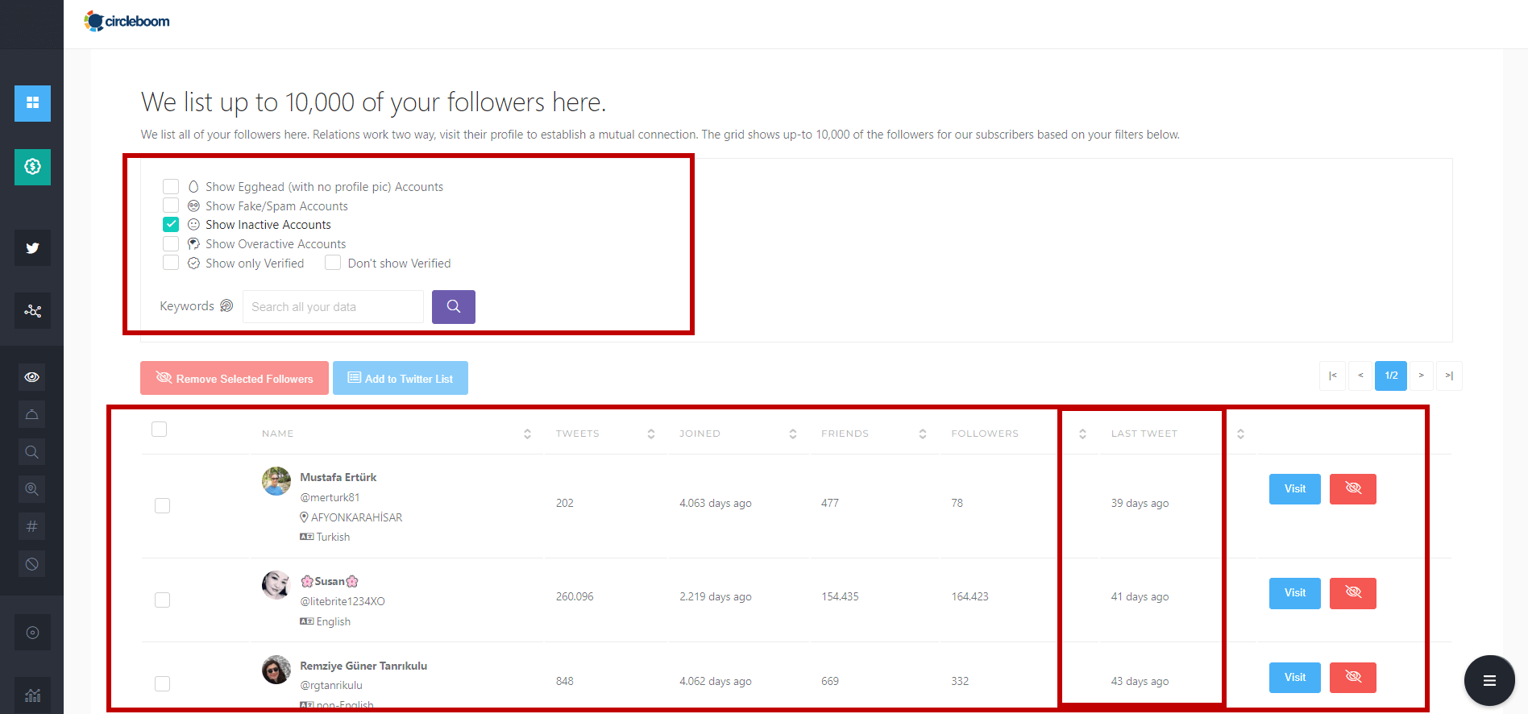Sort by Name column arrows
This screenshot has height=714, width=1528.
528,434
